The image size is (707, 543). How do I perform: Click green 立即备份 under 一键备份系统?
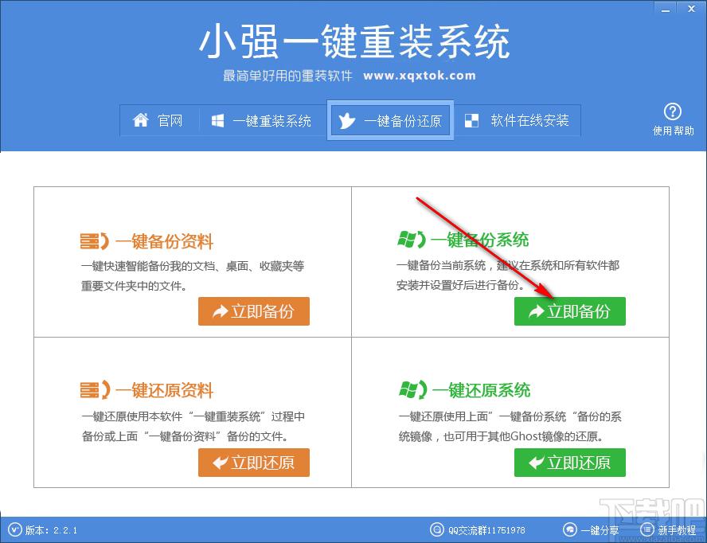[570, 311]
